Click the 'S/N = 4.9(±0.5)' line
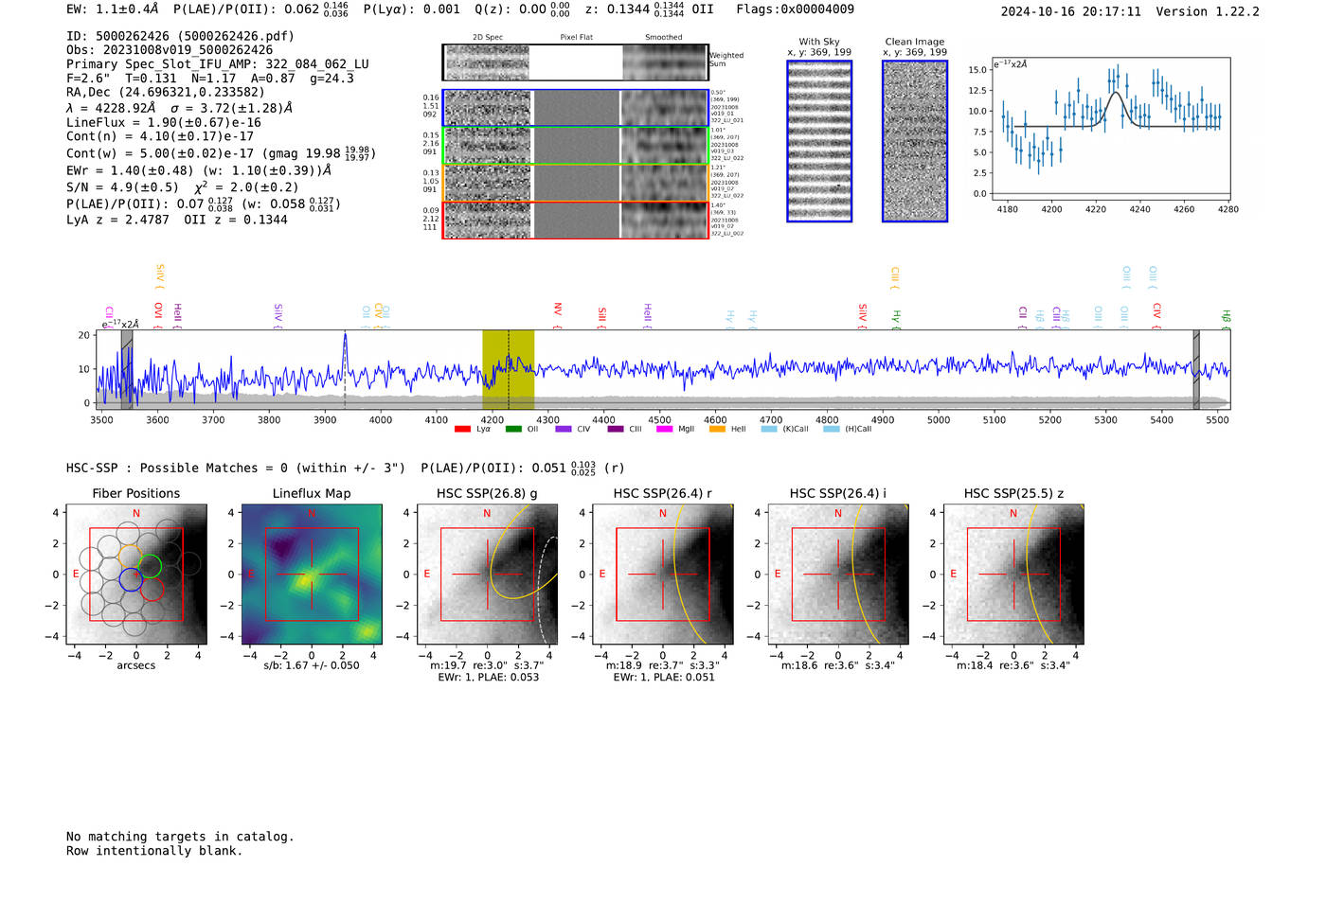The height and width of the screenshot is (902, 1326). point(122,187)
